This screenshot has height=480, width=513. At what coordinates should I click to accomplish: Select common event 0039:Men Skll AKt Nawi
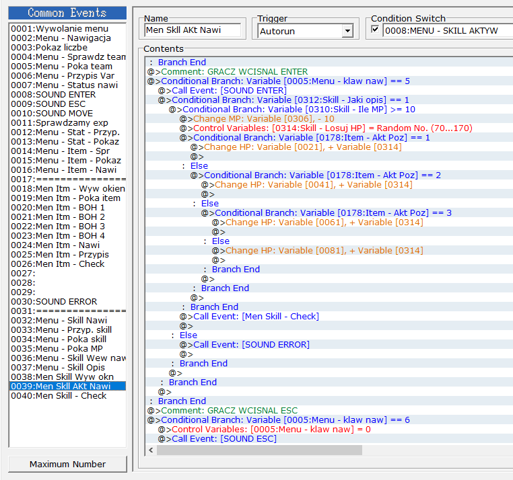[67, 387]
